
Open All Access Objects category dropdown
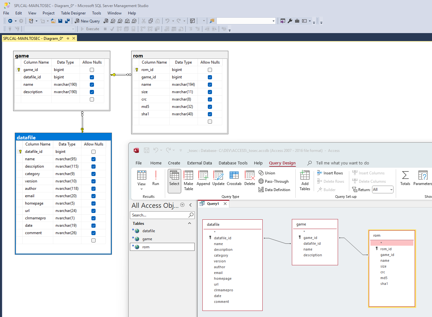tap(182, 205)
